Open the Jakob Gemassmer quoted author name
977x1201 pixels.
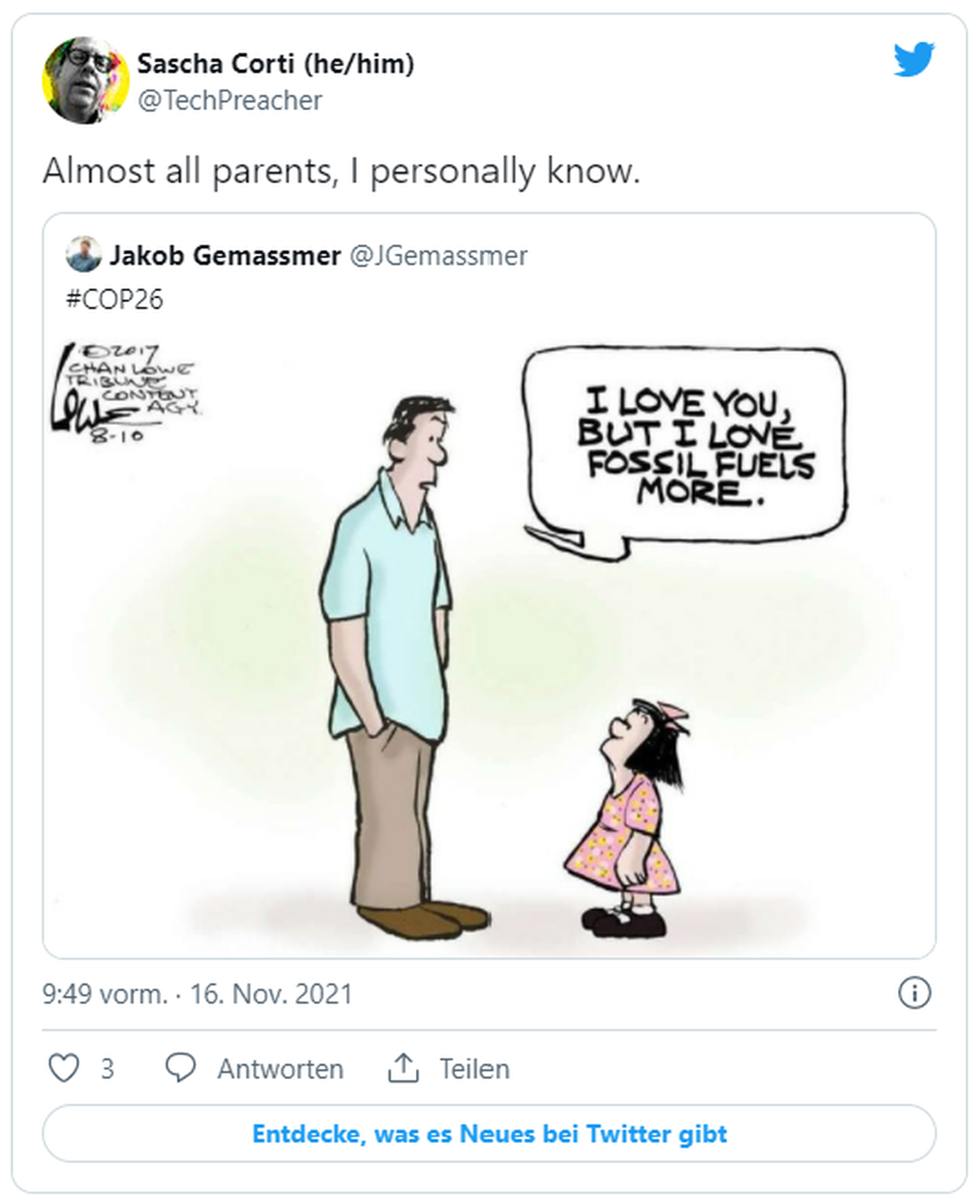pos(226,255)
